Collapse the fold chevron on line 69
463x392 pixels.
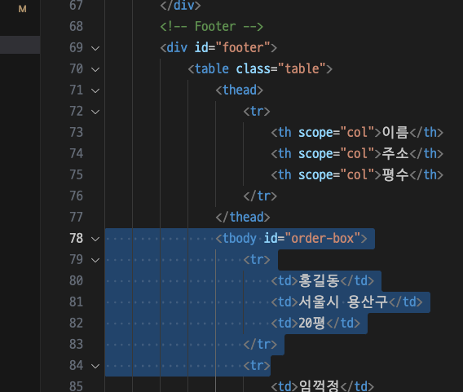(x=95, y=48)
